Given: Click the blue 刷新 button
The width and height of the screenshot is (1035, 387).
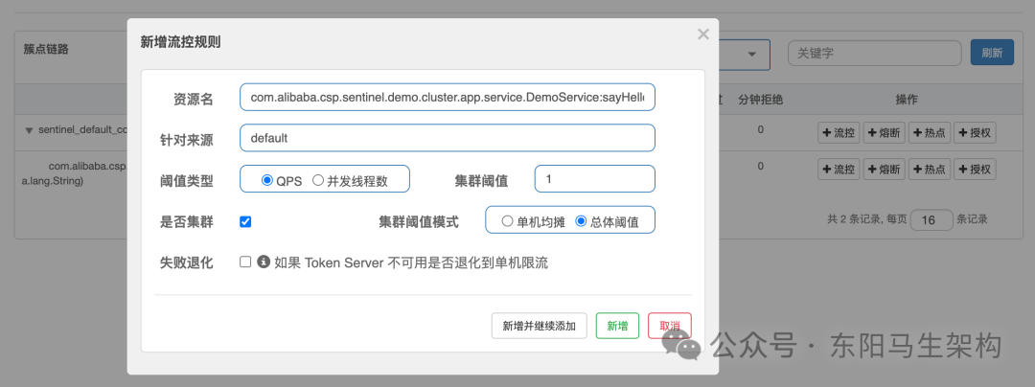Looking at the screenshot, I should (x=992, y=54).
